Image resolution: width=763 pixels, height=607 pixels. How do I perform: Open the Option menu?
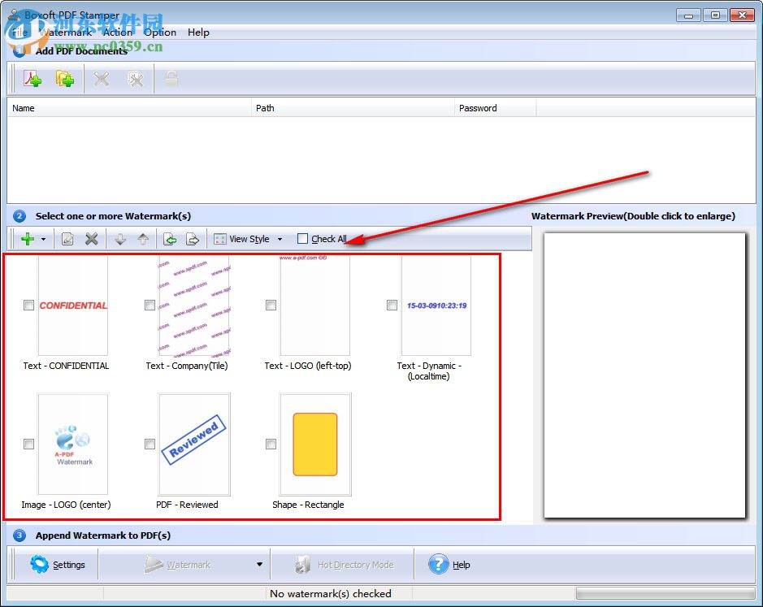coord(159,33)
